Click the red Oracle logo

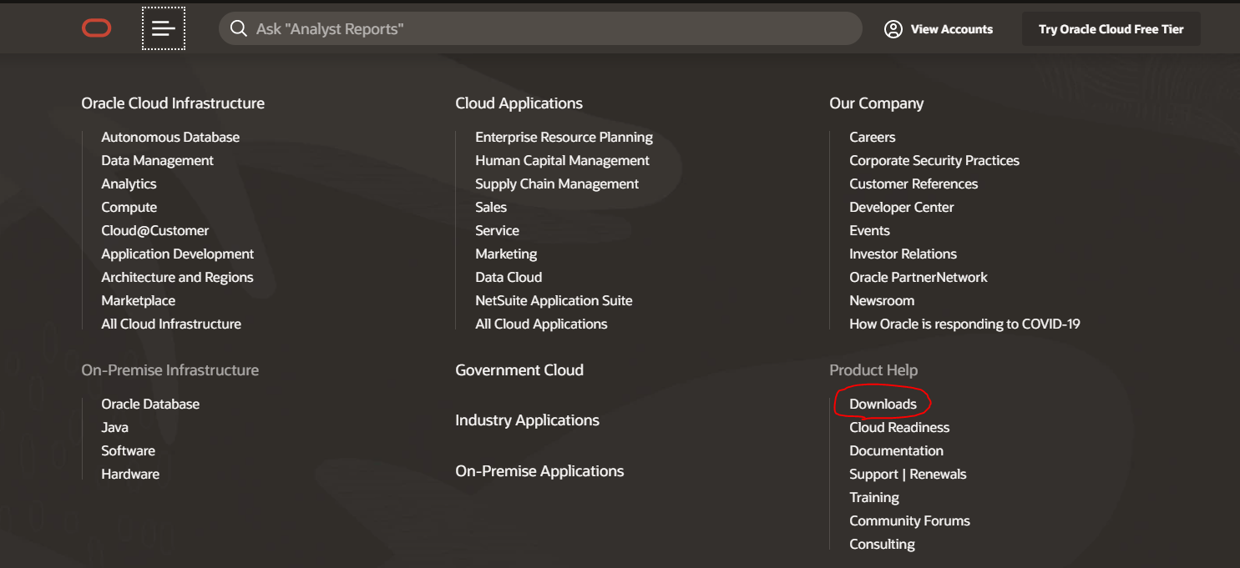click(96, 29)
